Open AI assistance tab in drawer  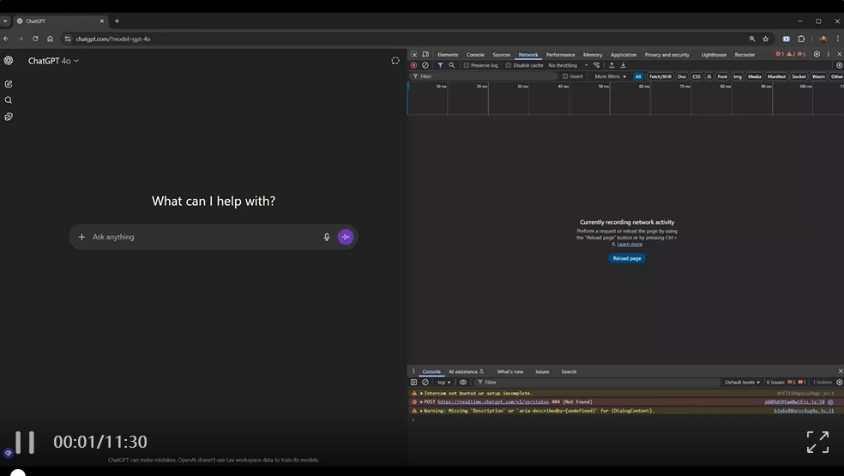(466, 371)
